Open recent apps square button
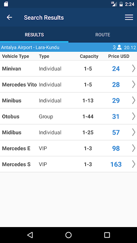 pyautogui.click(x=107, y=235)
